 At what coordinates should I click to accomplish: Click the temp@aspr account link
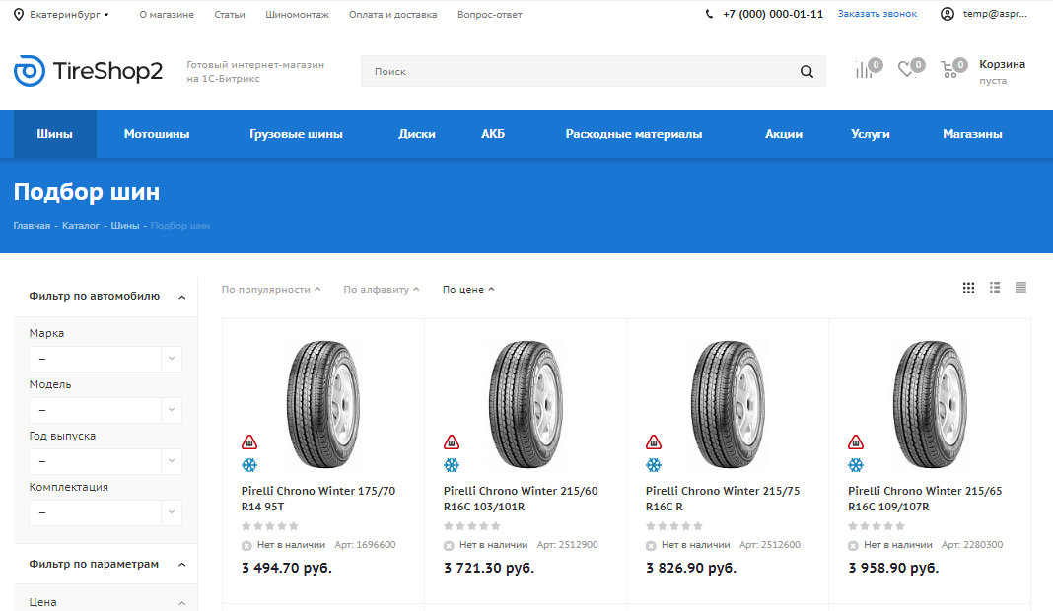pos(995,14)
